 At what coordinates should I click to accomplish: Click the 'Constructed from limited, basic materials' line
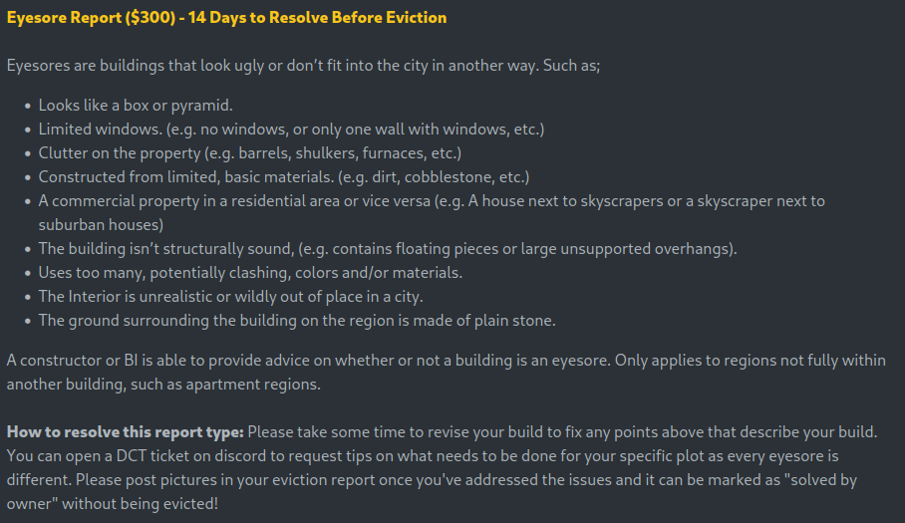pyautogui.click(x=284, y=177)
